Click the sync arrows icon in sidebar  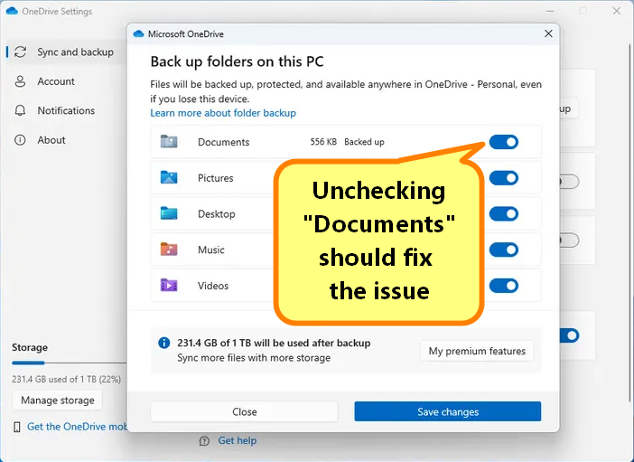point(20,52)
